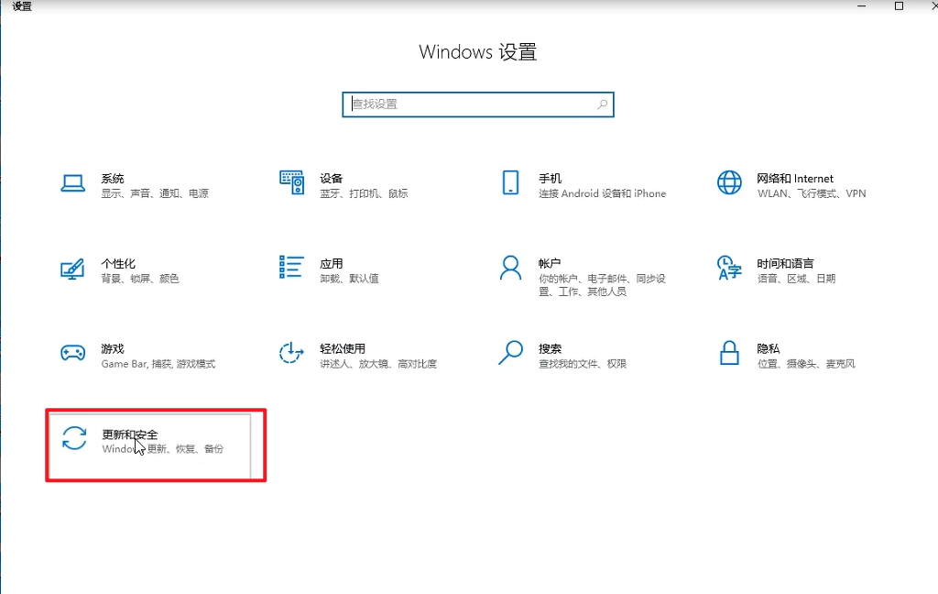This screenshot has width=938, height=594.
Task: Click 显示、声音、通知、电源 description under 系统
Action: [x=155, y=194]
